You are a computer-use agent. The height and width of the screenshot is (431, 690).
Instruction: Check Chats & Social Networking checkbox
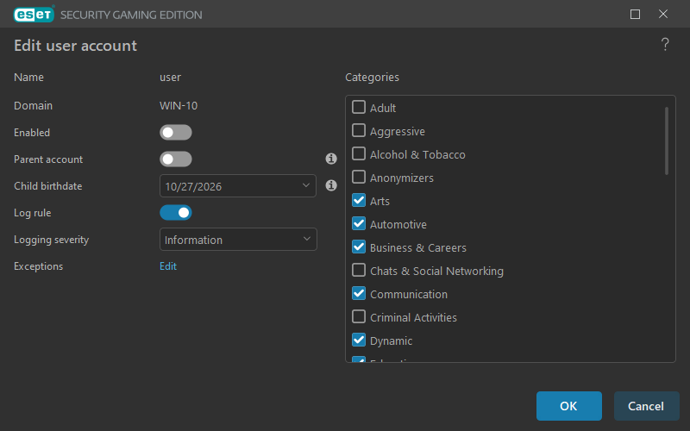[359, 270]
